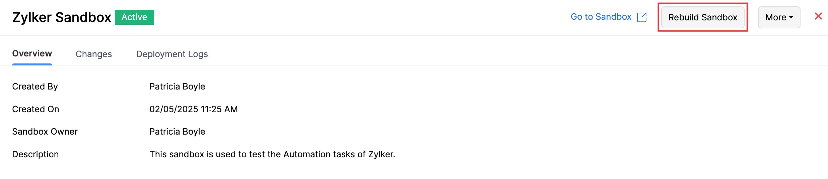Click the Rebuild Sandbox button
The width and height of the screenshot is (828, 179).
(702, 17)
